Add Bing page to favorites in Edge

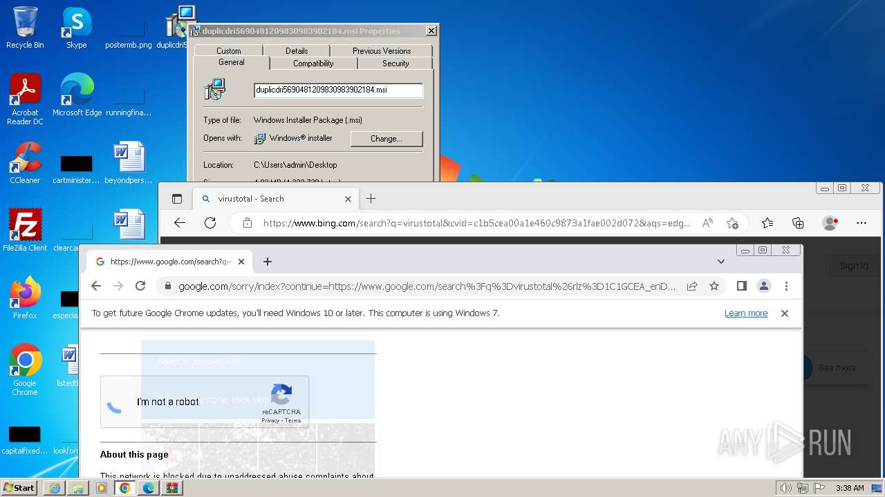click(x=732, y=223)
